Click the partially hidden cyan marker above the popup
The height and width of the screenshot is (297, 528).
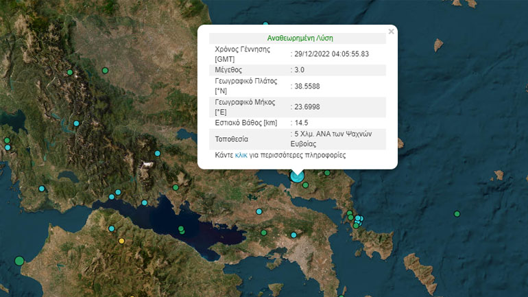[x=265, y=23]
